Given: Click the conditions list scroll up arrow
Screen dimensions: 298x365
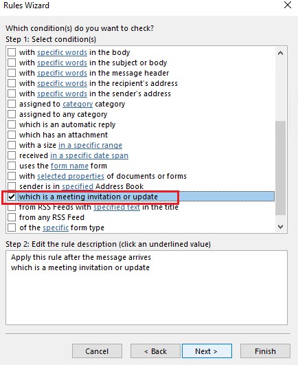Looking at the screenshot, I should click(281, 53).
